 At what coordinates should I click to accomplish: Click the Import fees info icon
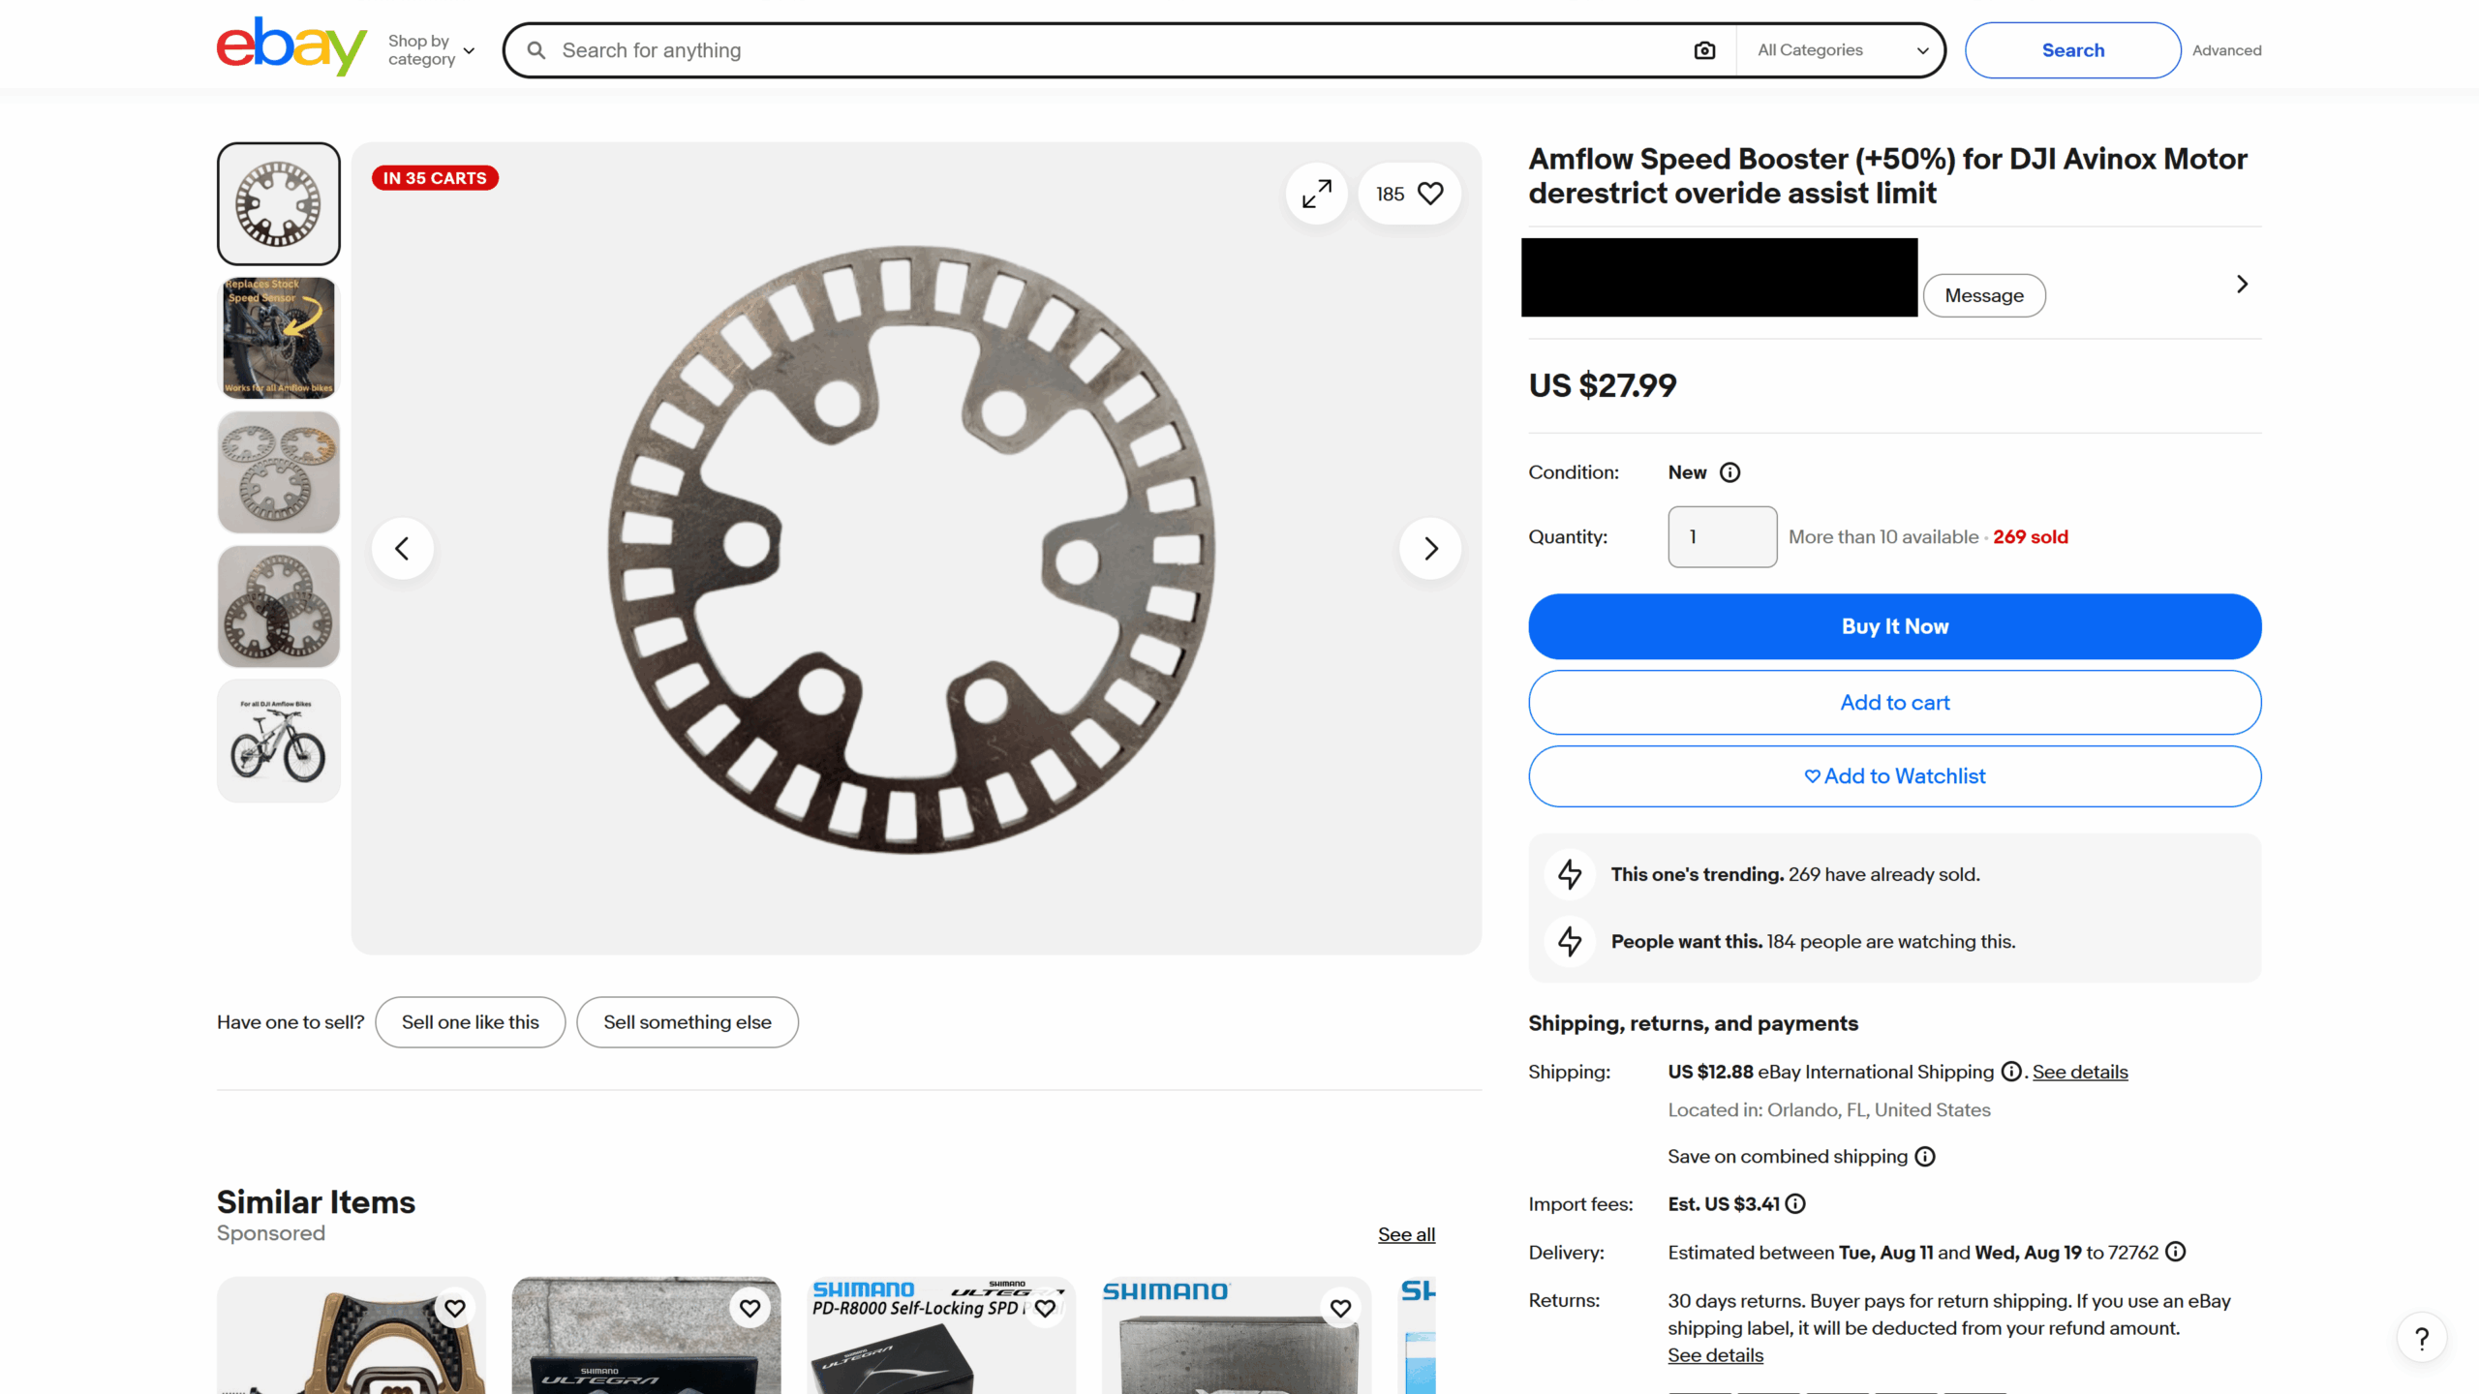1795,1204
